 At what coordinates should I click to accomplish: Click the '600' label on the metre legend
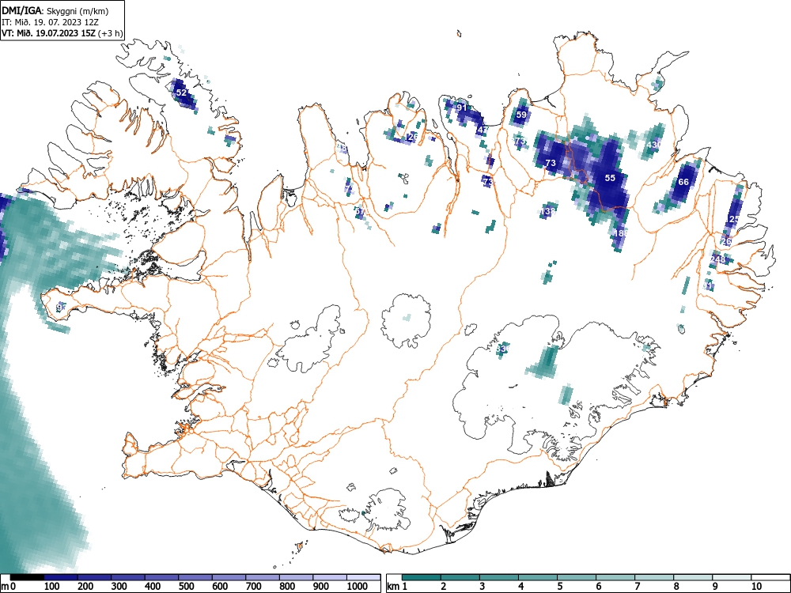coord(221,587)
